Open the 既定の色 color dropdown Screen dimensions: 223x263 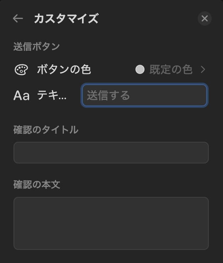click(171, 70)
